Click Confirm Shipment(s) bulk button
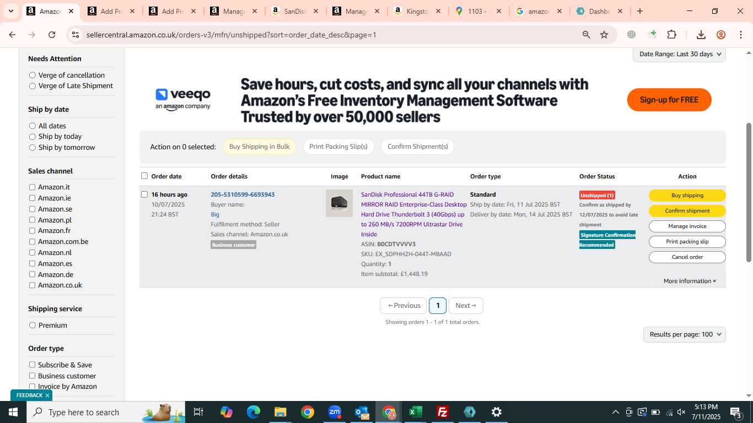Viewport: 753px width, 423px height. pos(417,147)
